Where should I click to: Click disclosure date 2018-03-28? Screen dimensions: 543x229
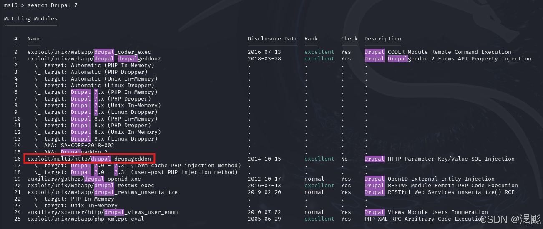click(x=264, y=59)
